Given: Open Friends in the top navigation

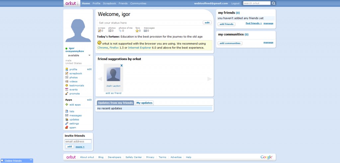Looking at the screenshot, I should [123, 3].
